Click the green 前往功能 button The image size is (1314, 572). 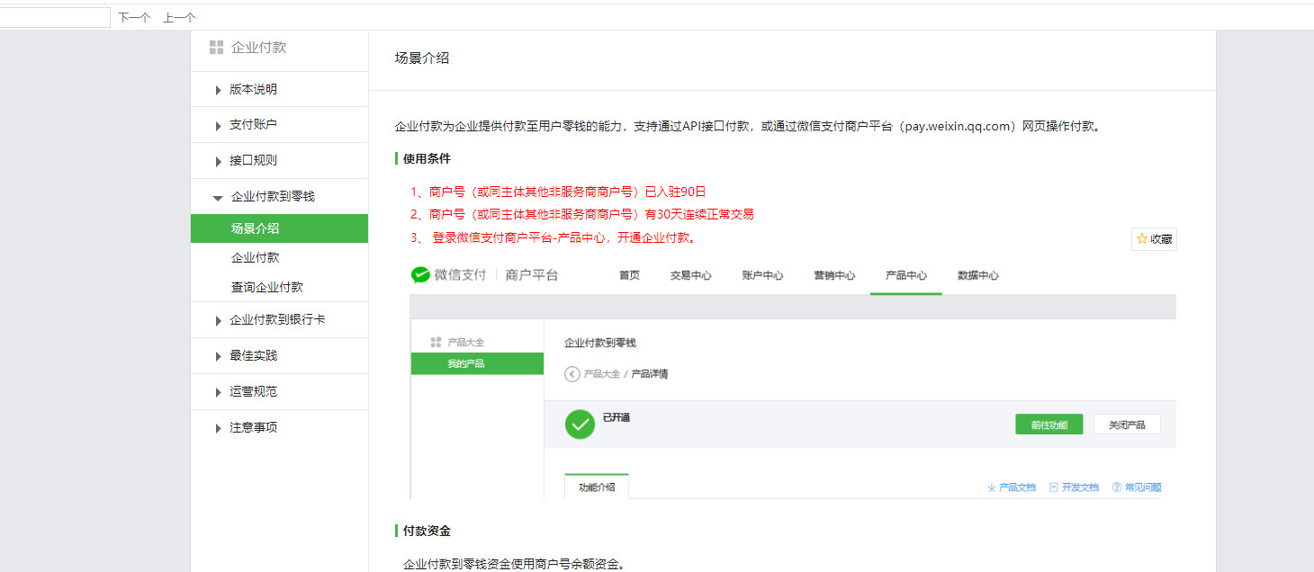pos(1049,425)
